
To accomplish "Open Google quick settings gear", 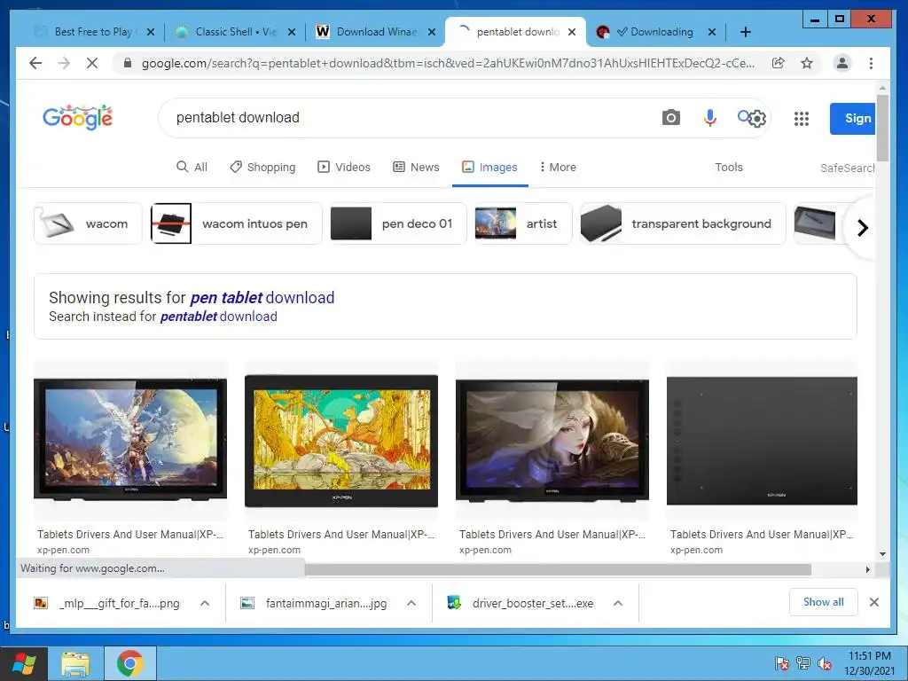I will [x=757, y=119].
